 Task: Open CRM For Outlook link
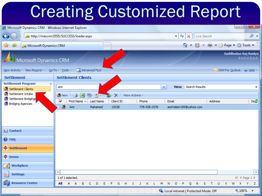coord(227,70)
